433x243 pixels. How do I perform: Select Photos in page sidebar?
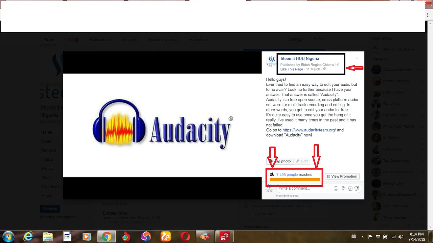click(x=47, y=169)
